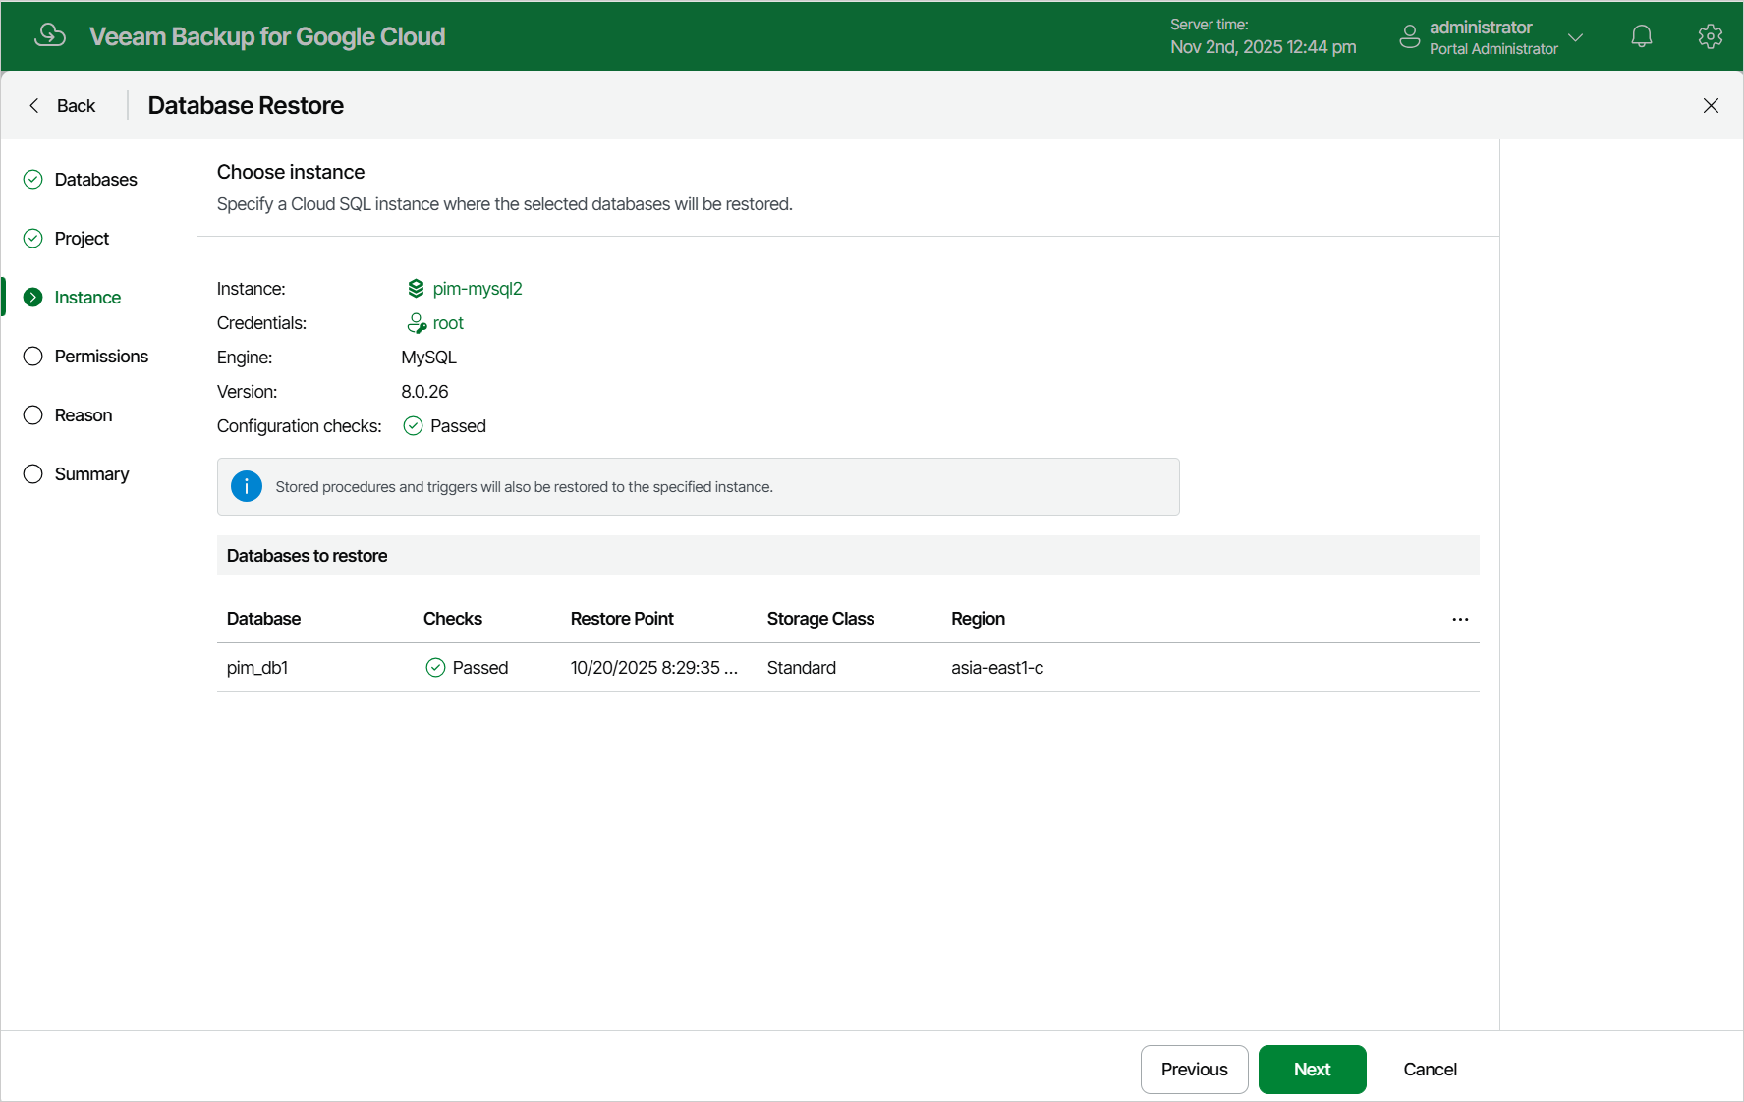This screenshot has height=1102, width=1744.
Task: Click the asia-east1-c region cell
Action: pyautogui.click(x=997, y=668)
